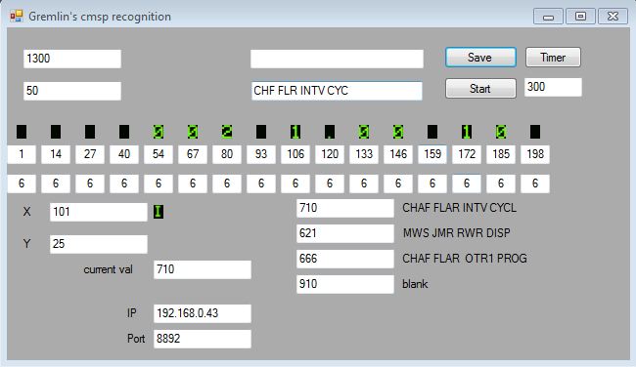Click the 6 field below offset 1

click(x=22, y=183)
